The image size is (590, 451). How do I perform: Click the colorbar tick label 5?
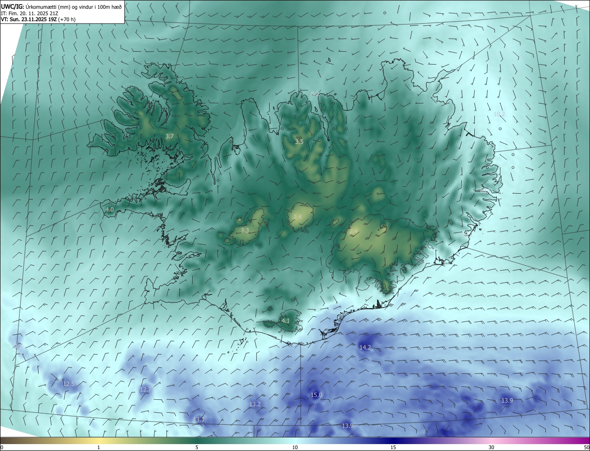pyautogui.click(x=197, y=447)
